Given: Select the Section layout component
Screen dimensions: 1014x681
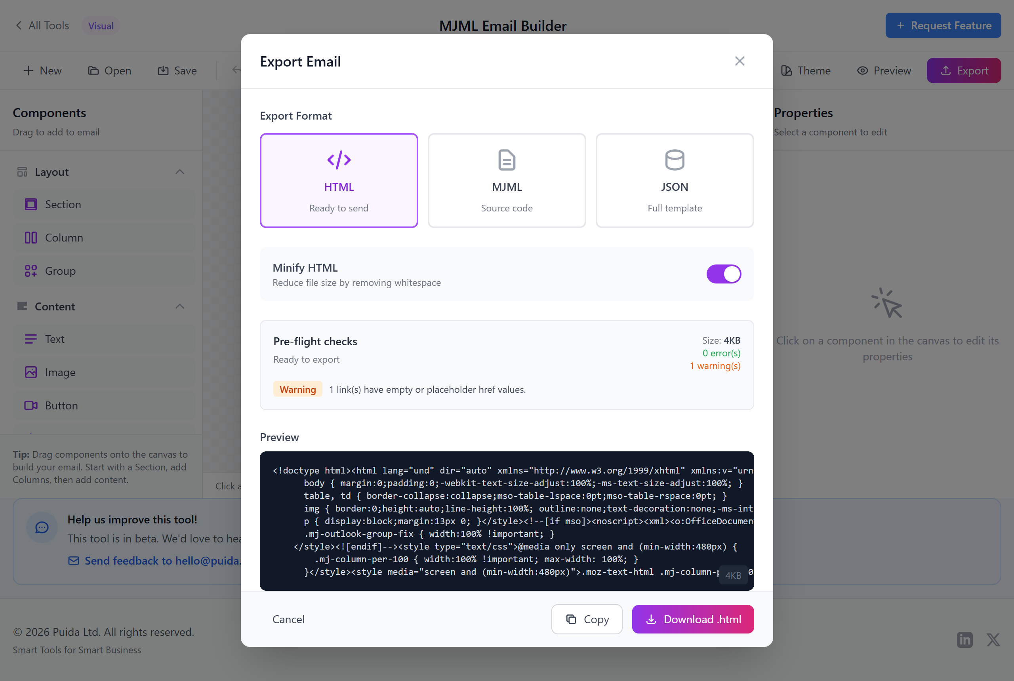Looking at the screenshot, I should (x=63, y=204).
